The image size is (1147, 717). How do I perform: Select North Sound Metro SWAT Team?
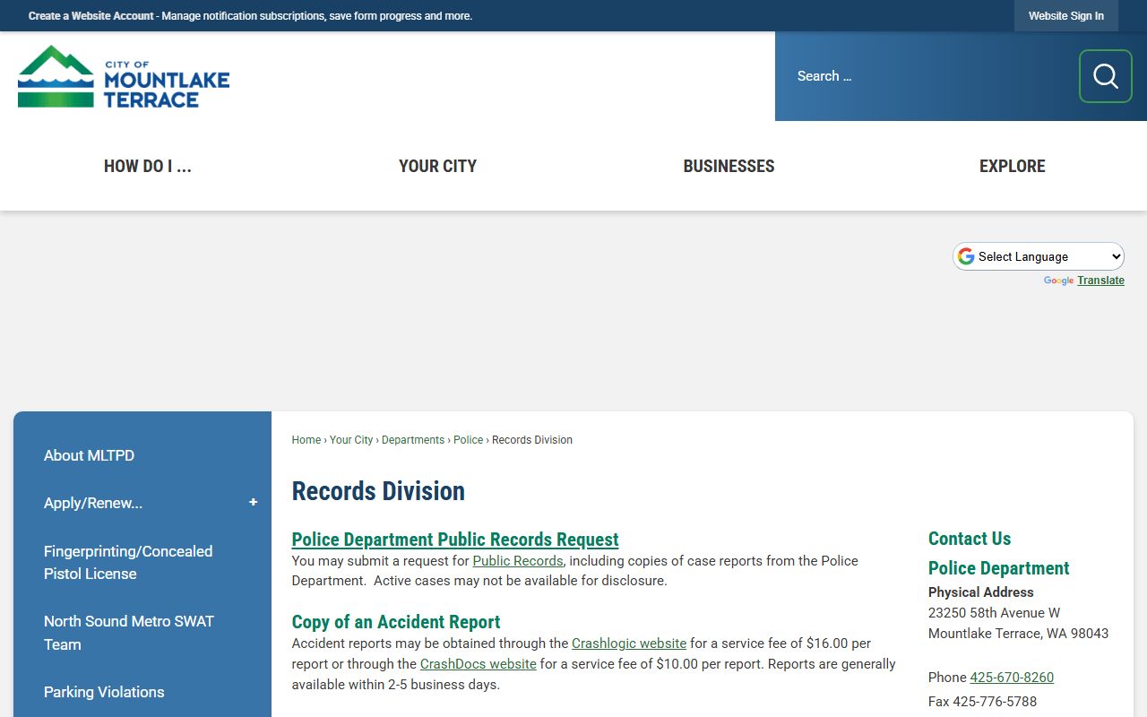(128, 633)
